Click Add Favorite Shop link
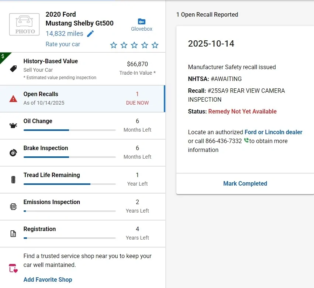The width and height of the screenshot is (314, 288). pyautogui.click(x=48, y=279)
